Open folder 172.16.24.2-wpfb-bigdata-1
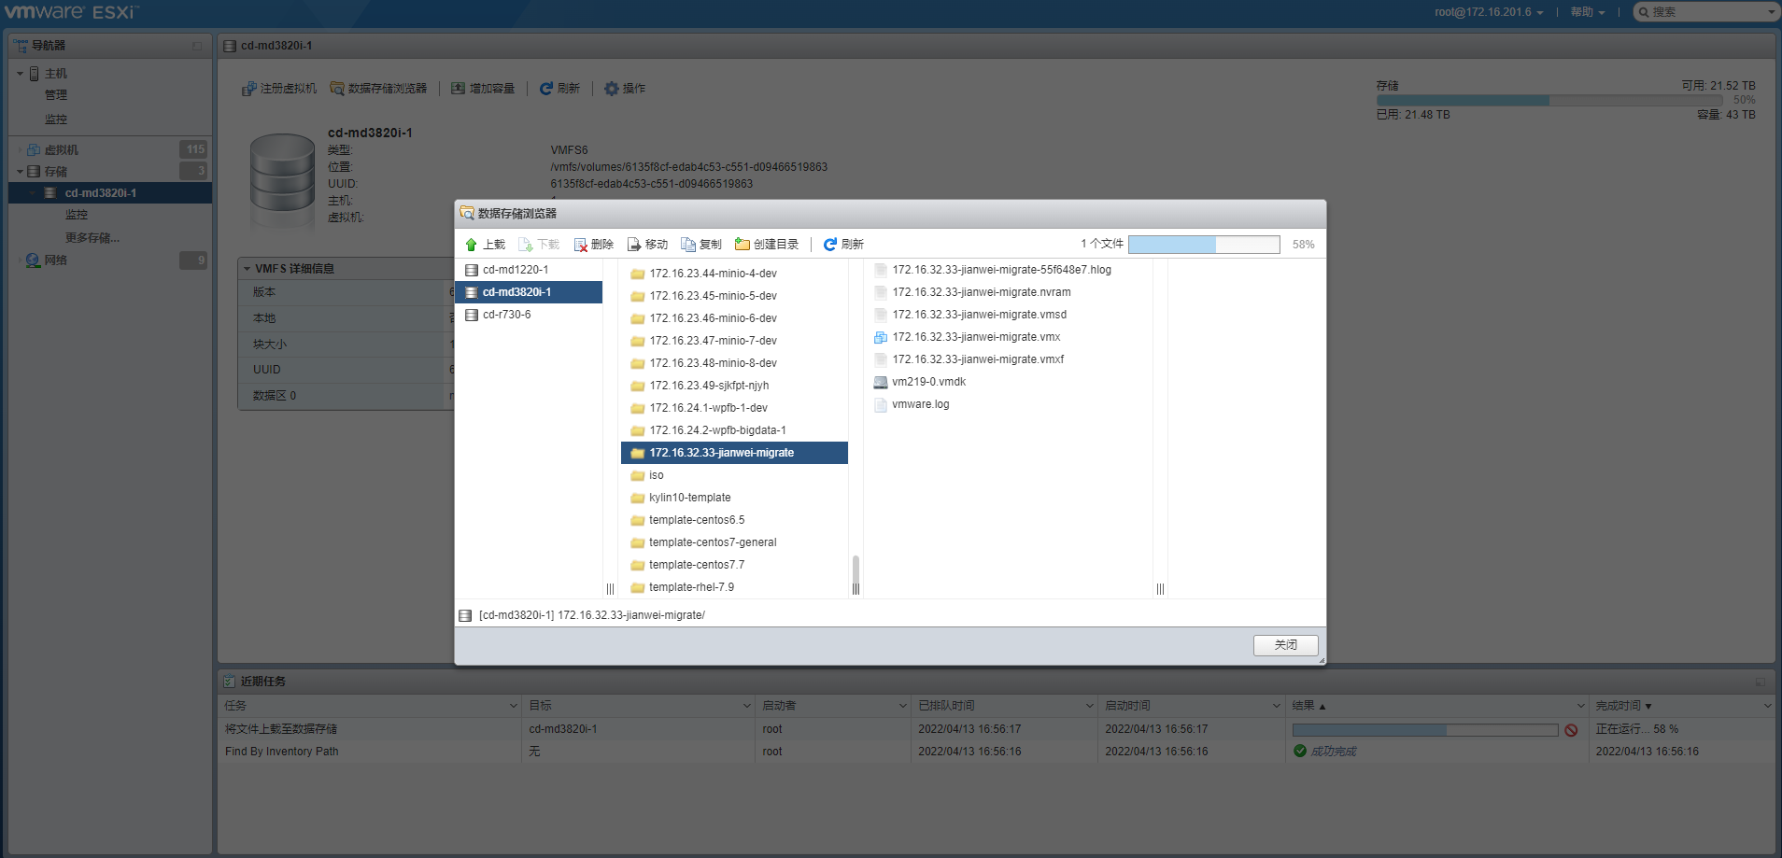This screenshot has height=858, width=1782. click(734, 430)
